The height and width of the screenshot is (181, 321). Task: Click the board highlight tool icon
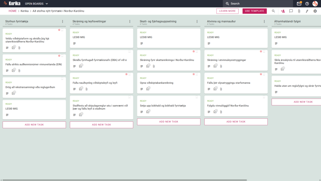tap(307, 11)
